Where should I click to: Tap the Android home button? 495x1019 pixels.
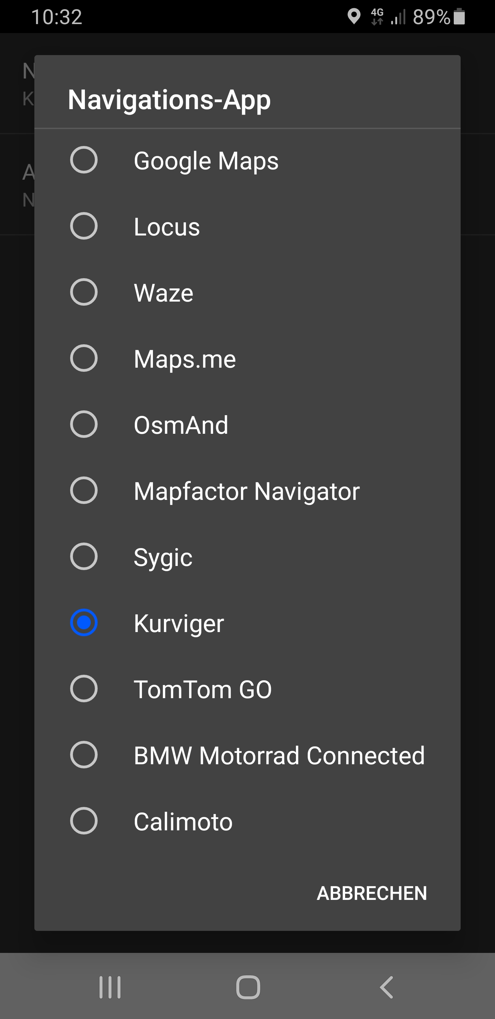248,987
